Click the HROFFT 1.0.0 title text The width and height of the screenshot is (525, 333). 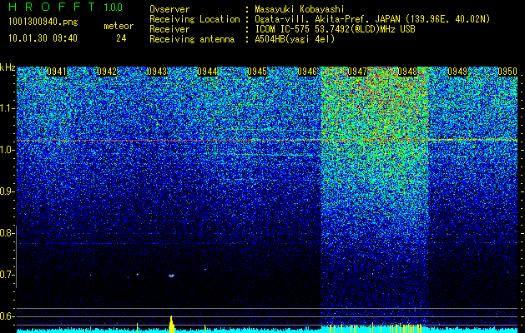66,7
